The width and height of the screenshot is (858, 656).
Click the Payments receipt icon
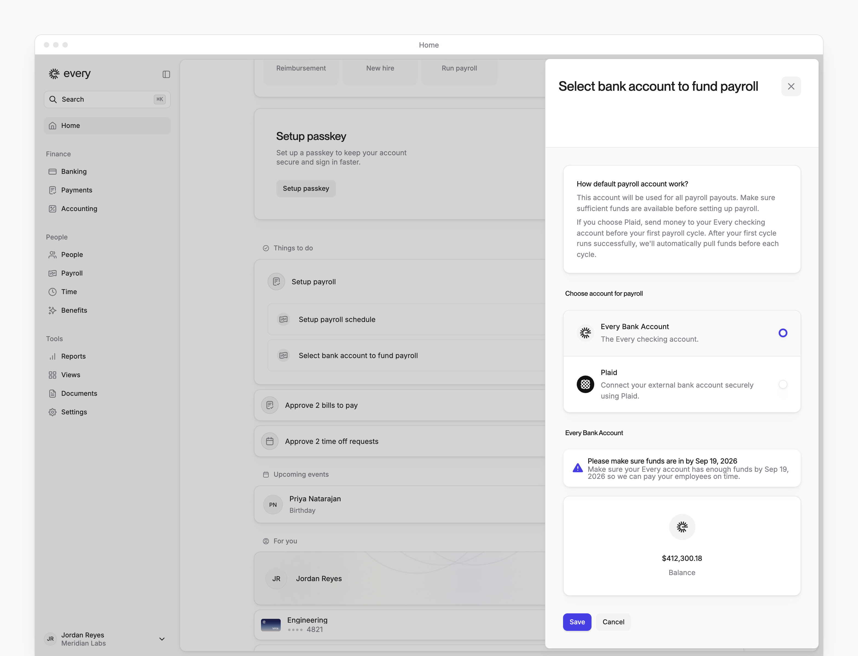click(52, 190)
